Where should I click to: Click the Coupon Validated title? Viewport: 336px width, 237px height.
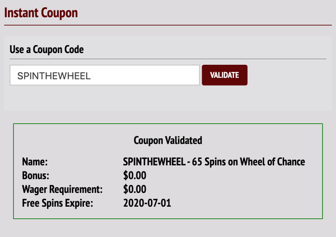pos(167,140)
